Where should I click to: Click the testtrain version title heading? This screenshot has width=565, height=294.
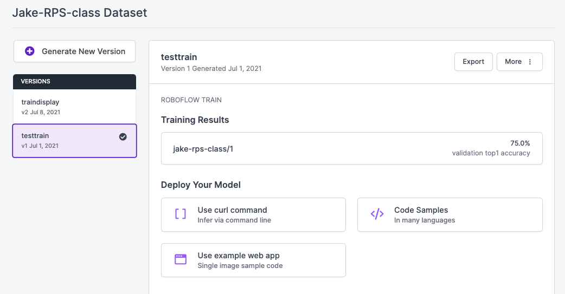(179, 57)
